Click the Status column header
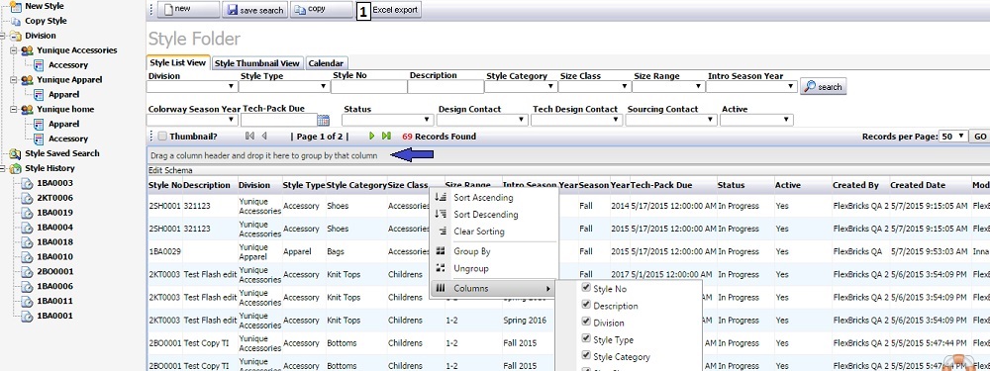The width and height of the screenshot is (990, 371). point(731,185)
